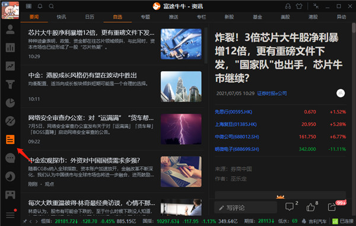356x226 pixels.
Task: Click the layout list icon in title bar
Action: tap(28, 6)
